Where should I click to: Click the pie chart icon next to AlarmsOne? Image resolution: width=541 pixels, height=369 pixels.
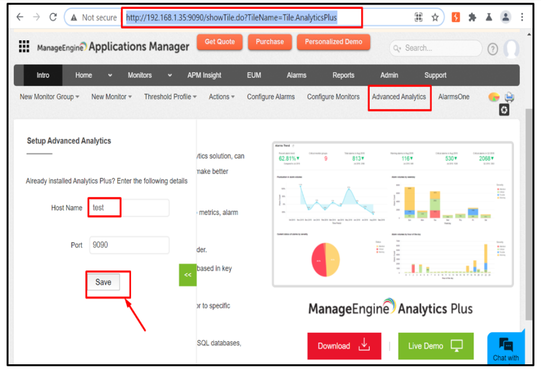click(x=494, y=97)
